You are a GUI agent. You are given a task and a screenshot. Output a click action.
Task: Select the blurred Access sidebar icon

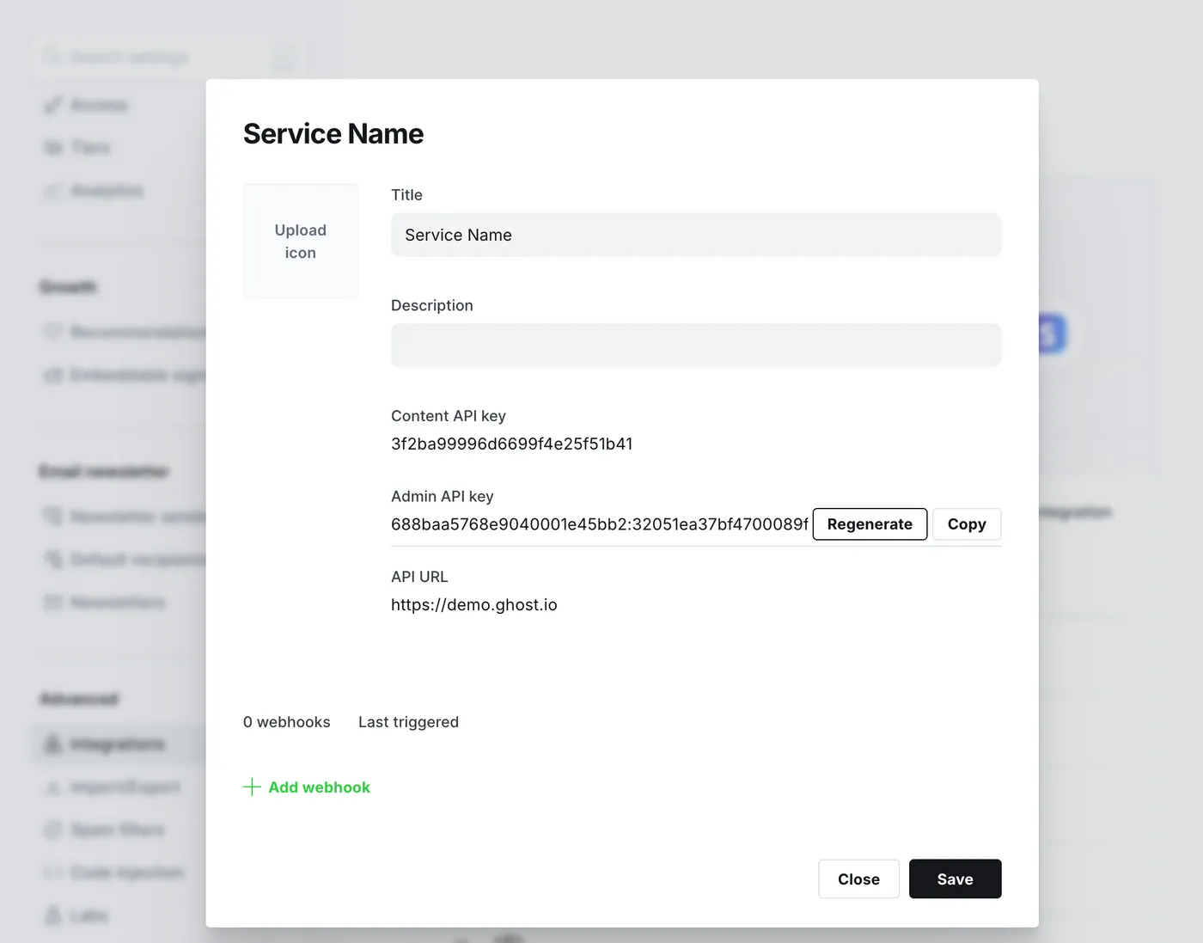tap(53, 105)
